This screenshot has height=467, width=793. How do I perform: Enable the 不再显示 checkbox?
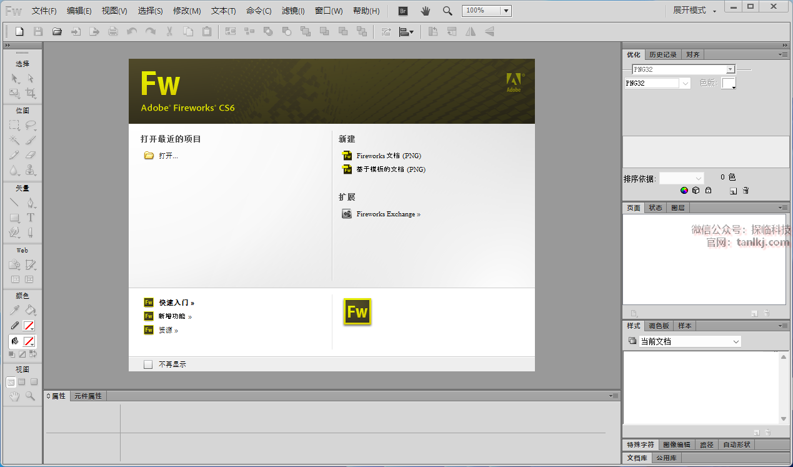point(148,364)
